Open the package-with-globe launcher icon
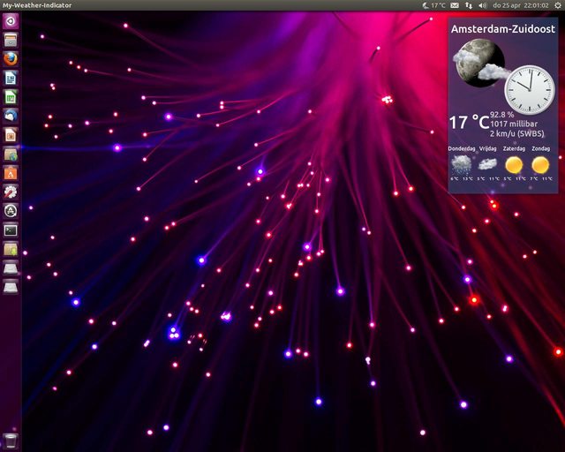This screenshot has width=565, height=452. tap(11, 154)
